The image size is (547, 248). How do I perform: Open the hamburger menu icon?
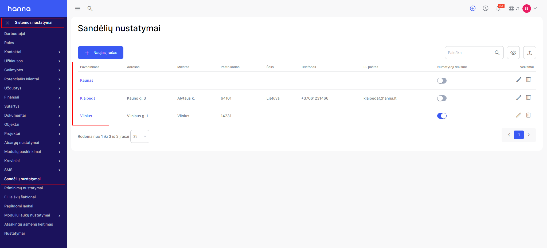78,9
